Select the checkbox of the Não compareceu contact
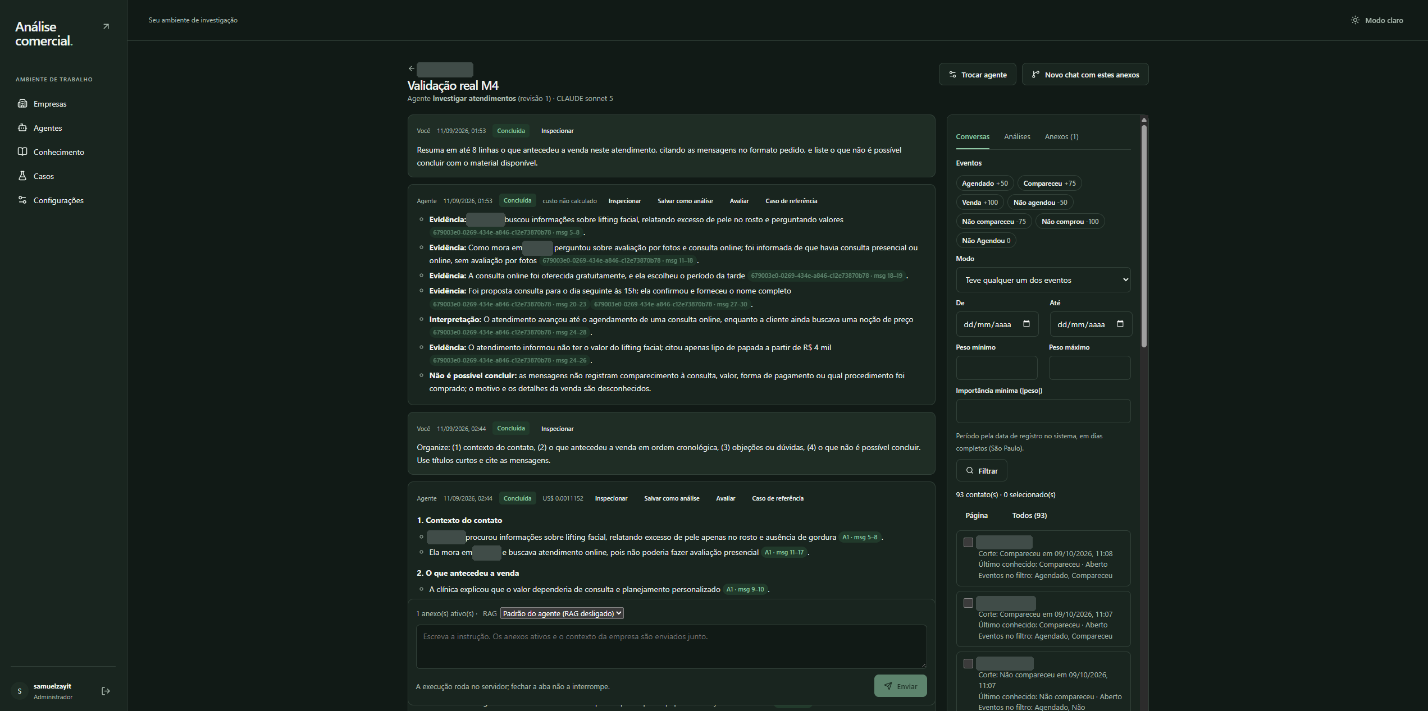The width and height of the screenshot is (1428, 711). pyautogui.click(x=968, y=663)
